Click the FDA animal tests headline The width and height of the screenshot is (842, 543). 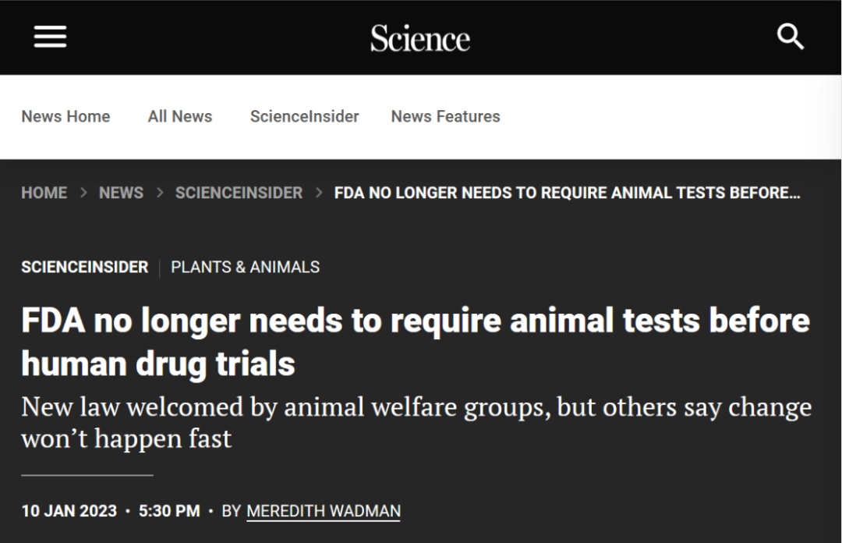pyautogui.click(x=415, y=342)
